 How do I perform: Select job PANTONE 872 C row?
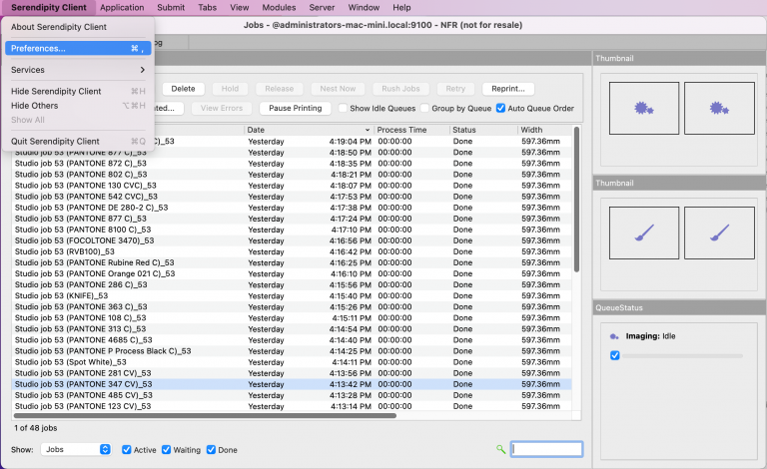(x=292, y=164)
